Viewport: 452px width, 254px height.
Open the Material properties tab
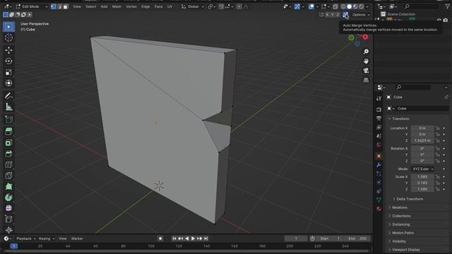point(379,209)
